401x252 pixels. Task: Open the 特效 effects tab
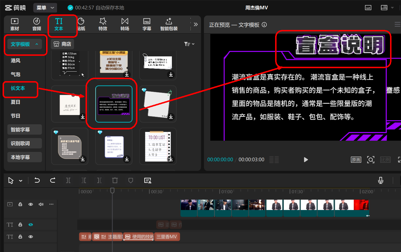[103, 24]
